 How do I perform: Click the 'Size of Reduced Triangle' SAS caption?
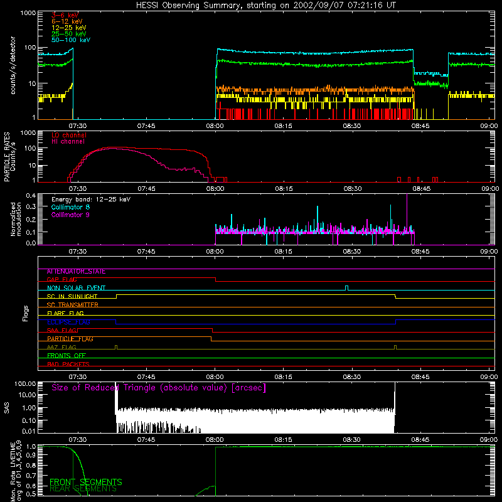tap(159, 388)
